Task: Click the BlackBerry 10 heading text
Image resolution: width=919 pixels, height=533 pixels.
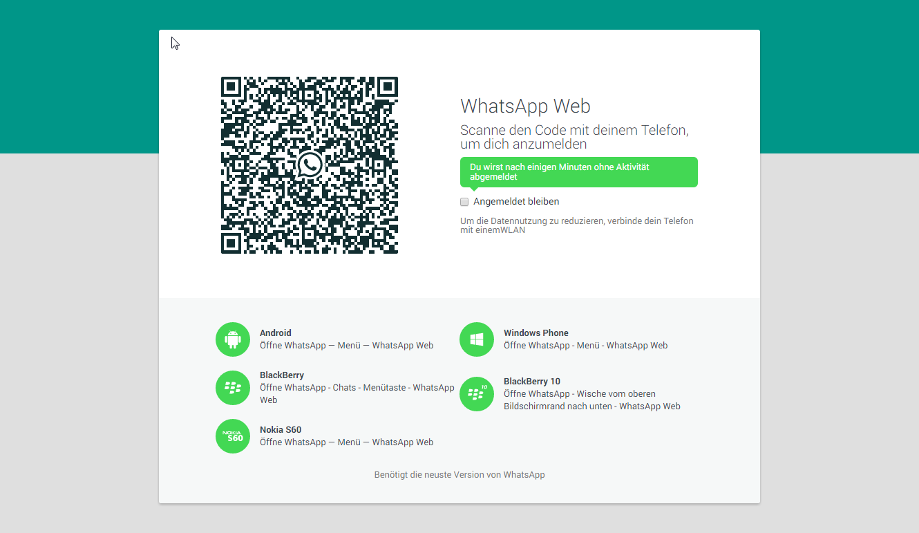Action: [x=532, y=381]
